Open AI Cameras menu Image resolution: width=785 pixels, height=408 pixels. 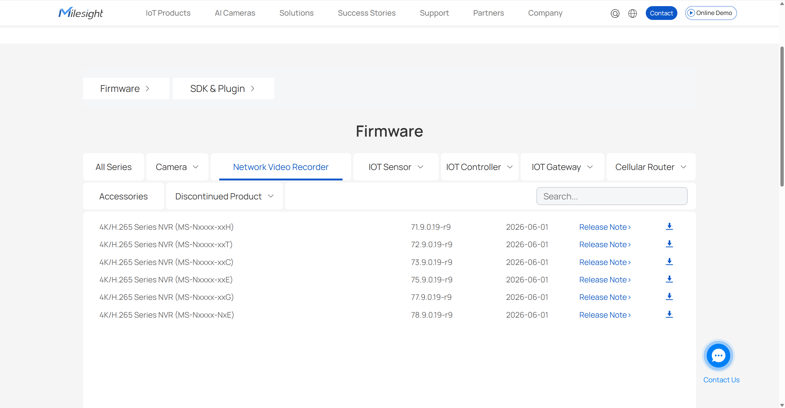[x=235, y=13]
